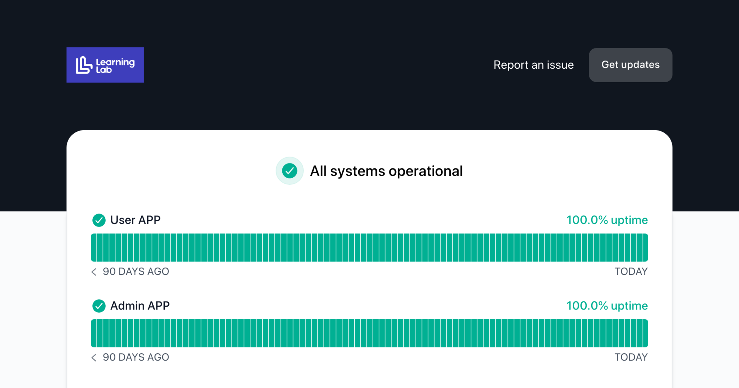This screenshot has height=388, width=739.
Task: Go to earlier days with User APP's chevron
Action: [94, 272]
